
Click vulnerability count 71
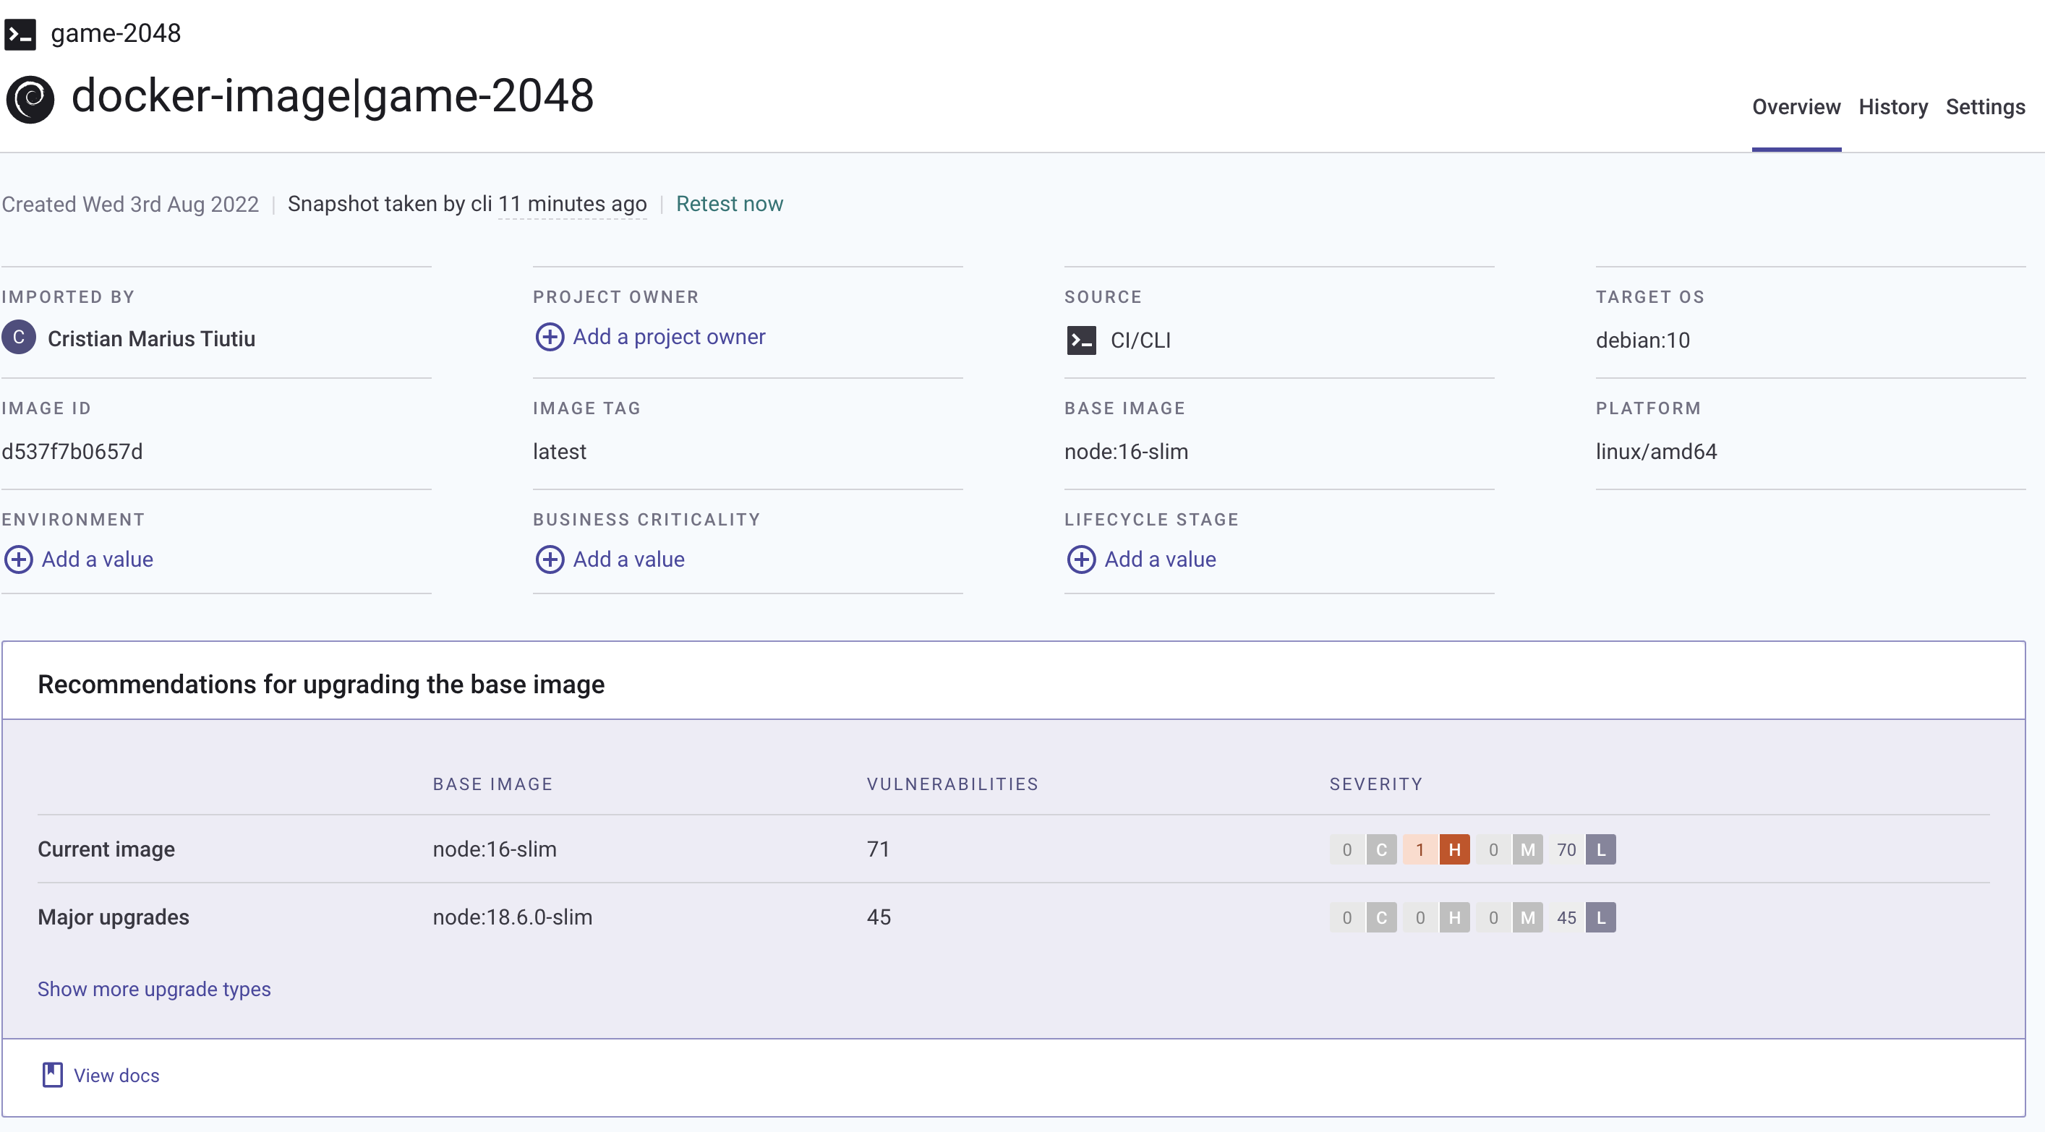tap(877, 849)
